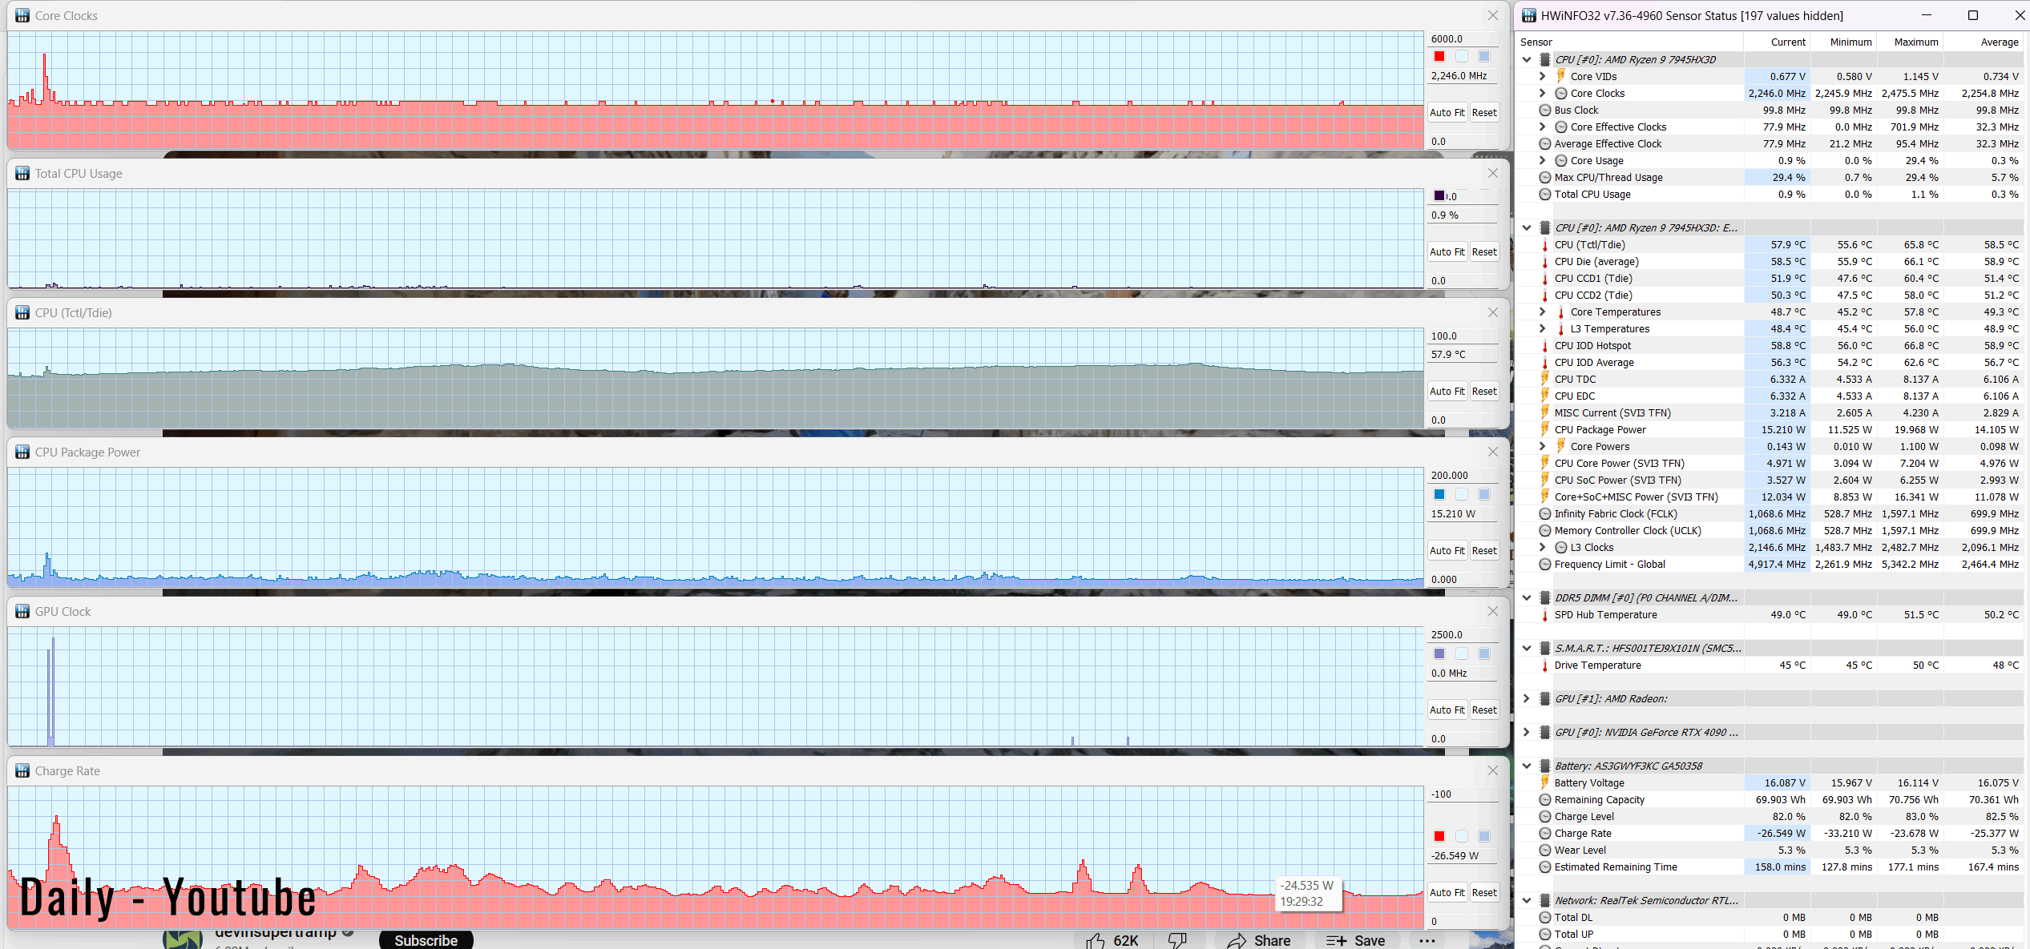Click Reset in CPU (Tctl/Tdie) graph

1484,392
